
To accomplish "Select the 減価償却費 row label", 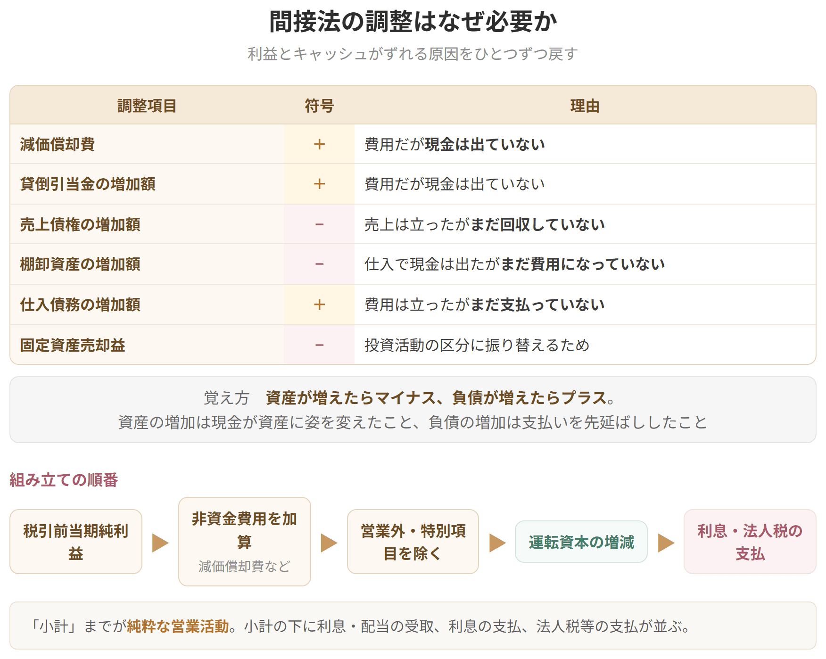I will tap(58, 144).
